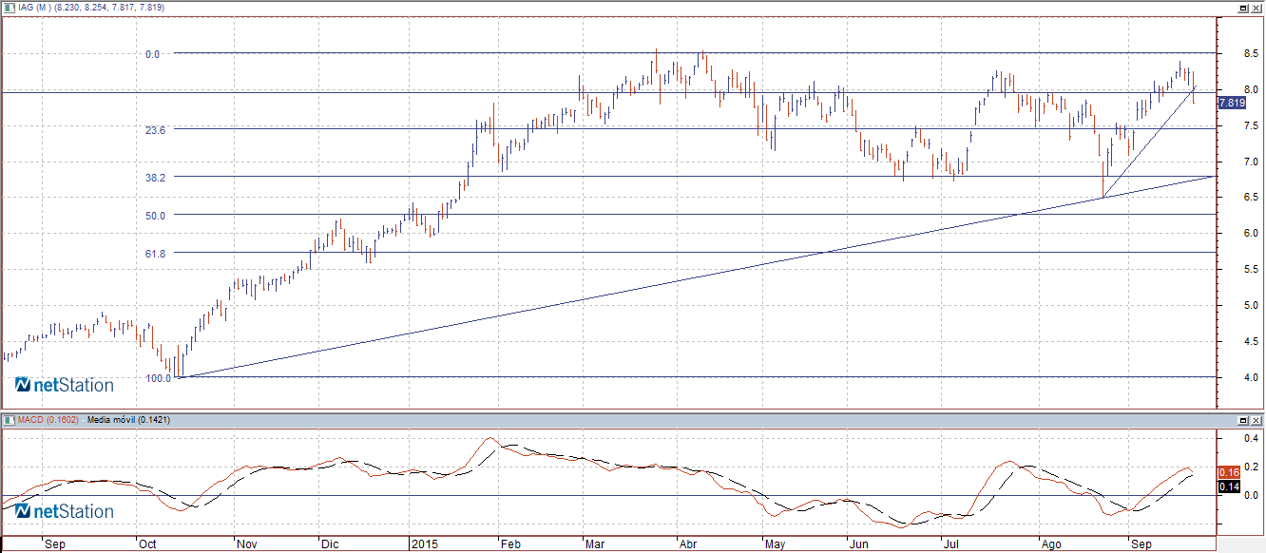Click the 38.2 Fibonacci level label
Viewport: 1266px width, 553px height.
click(156, 178)
